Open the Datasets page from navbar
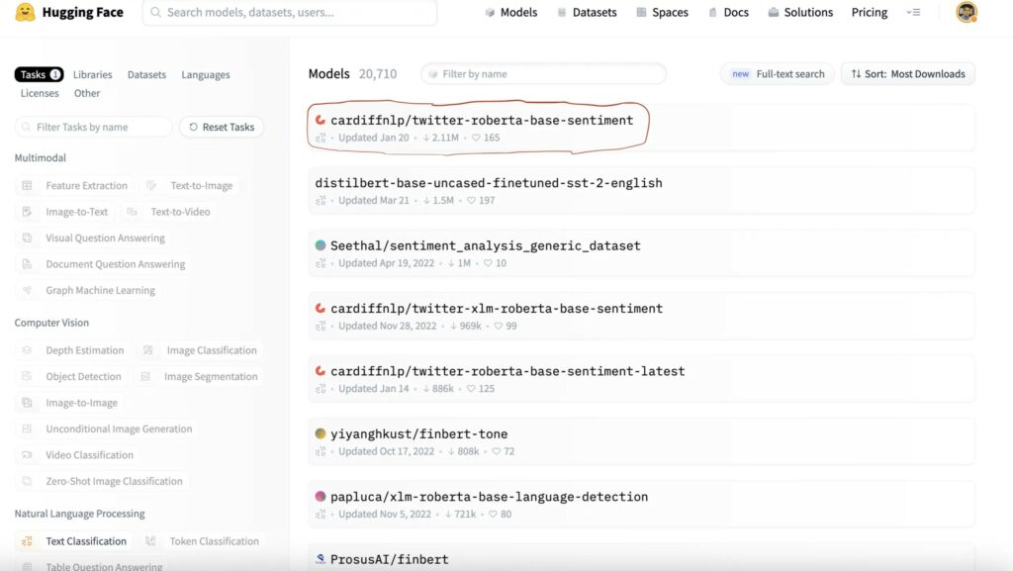1013x571 pixels. pyautogui.click(x=587, y=13)
